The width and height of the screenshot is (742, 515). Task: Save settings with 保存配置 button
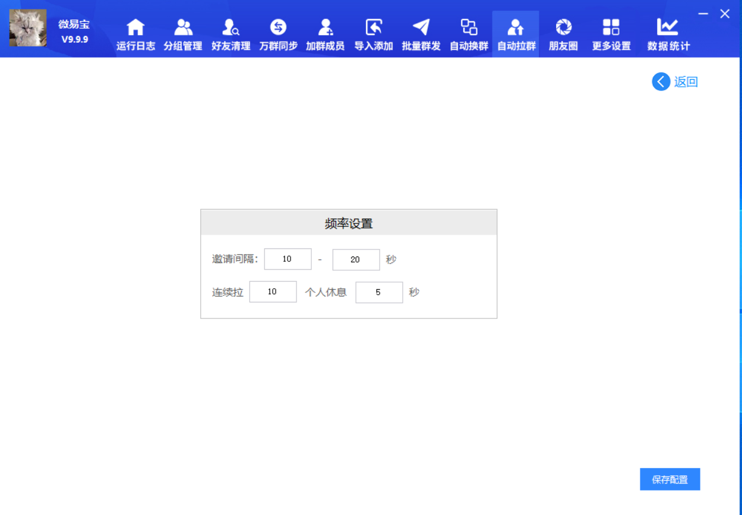point(670,479)
